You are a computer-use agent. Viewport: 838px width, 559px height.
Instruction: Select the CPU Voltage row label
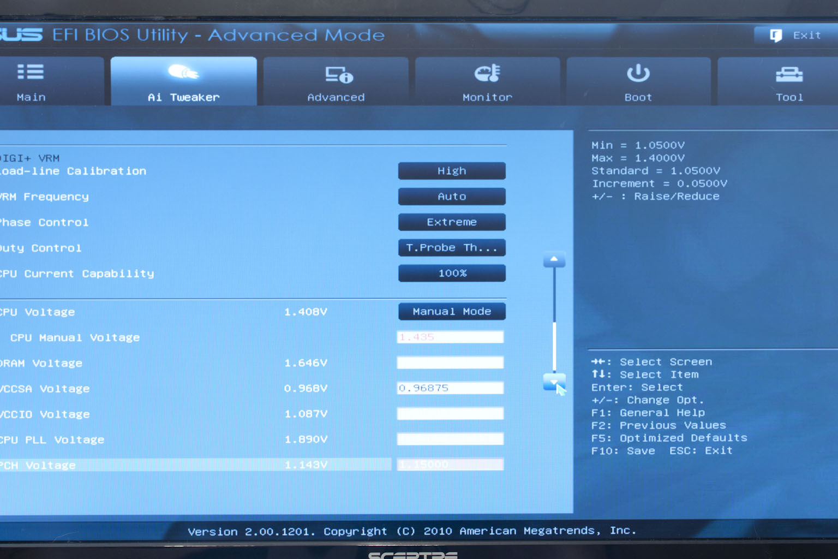(37, 312)
